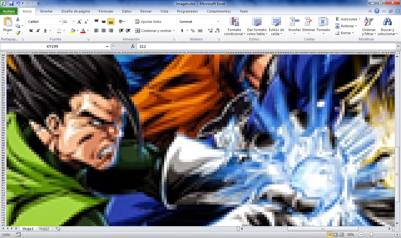This screenshot has height=238, width=401.
Task: Open the Archivo menu
Action: [8, 11]
